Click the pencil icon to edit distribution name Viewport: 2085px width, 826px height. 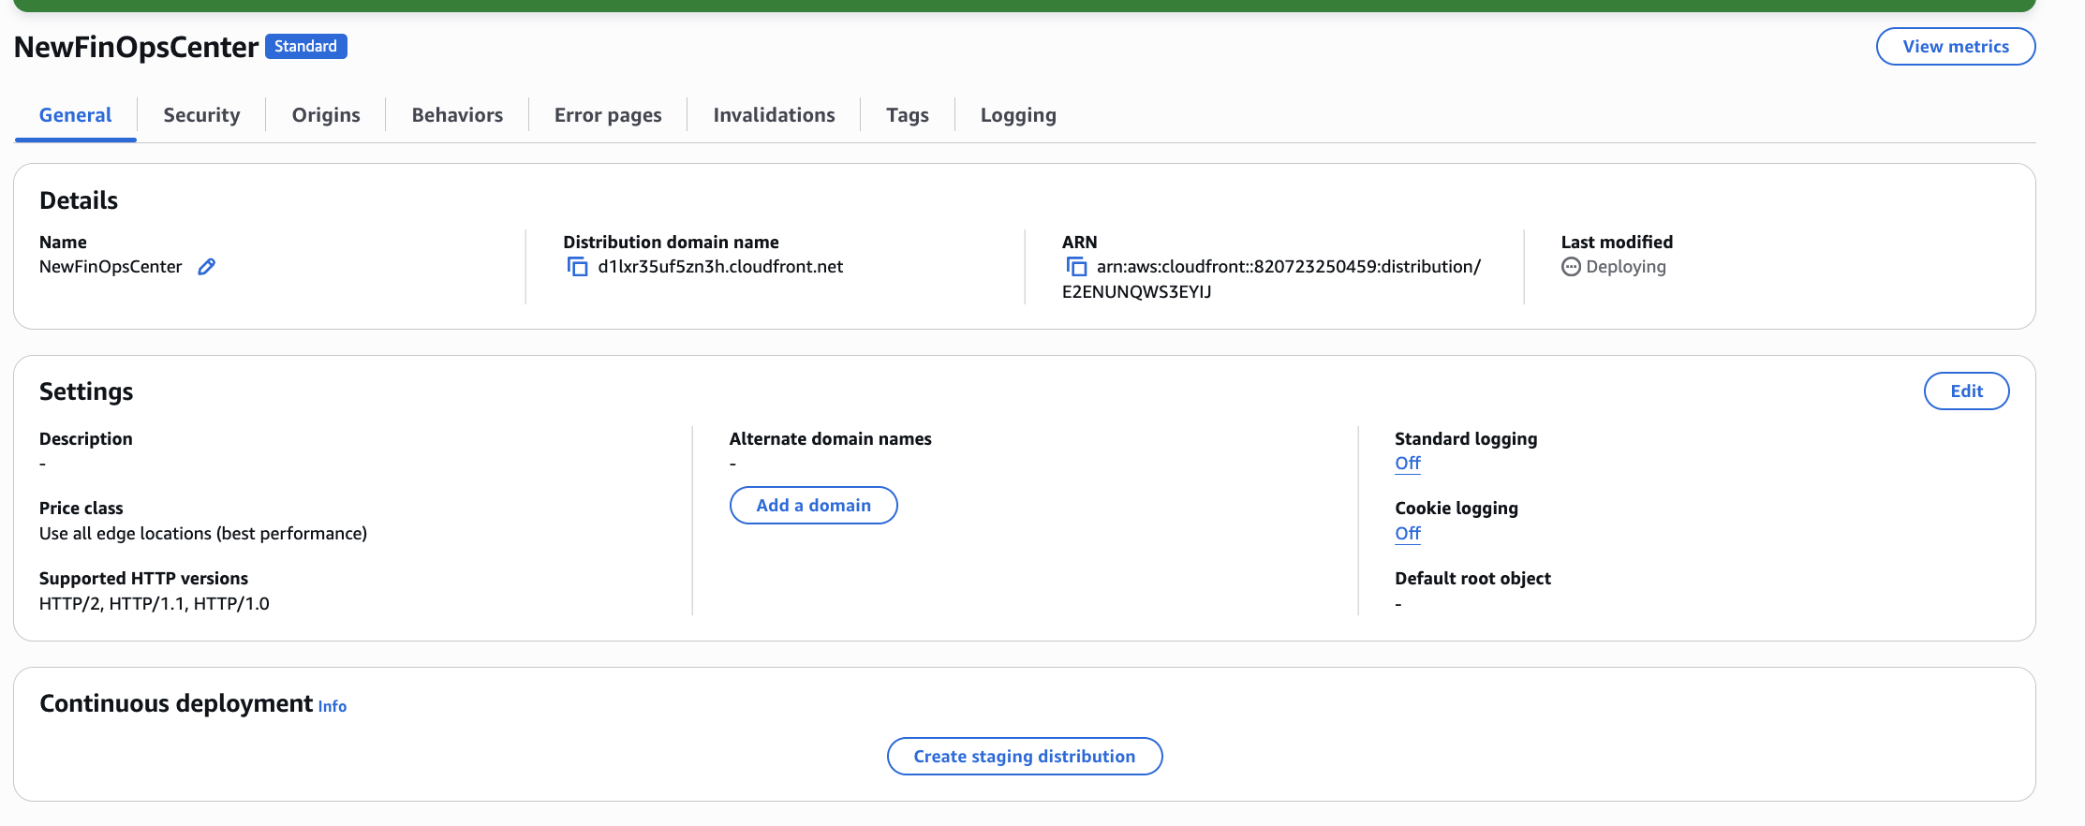[207, 267]
